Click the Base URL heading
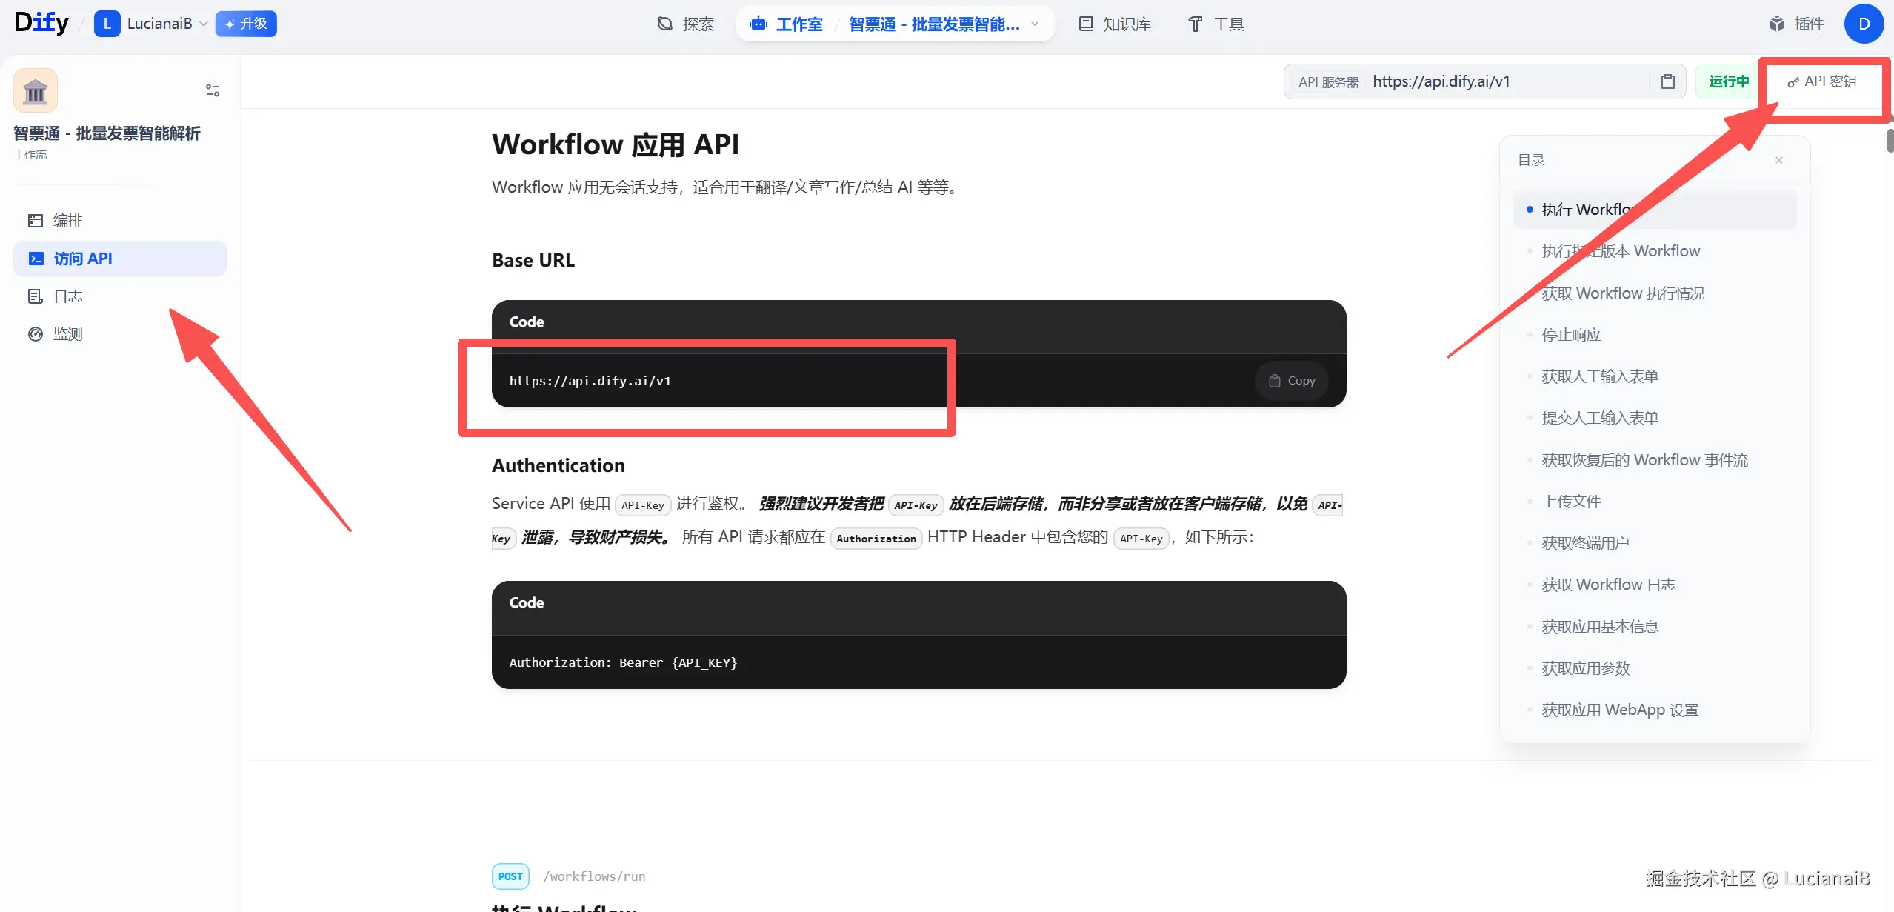1894x912 pixels. tap(533, 261)
